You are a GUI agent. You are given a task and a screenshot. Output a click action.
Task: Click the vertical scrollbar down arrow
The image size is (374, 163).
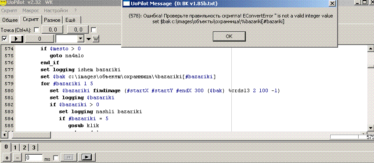370,128
